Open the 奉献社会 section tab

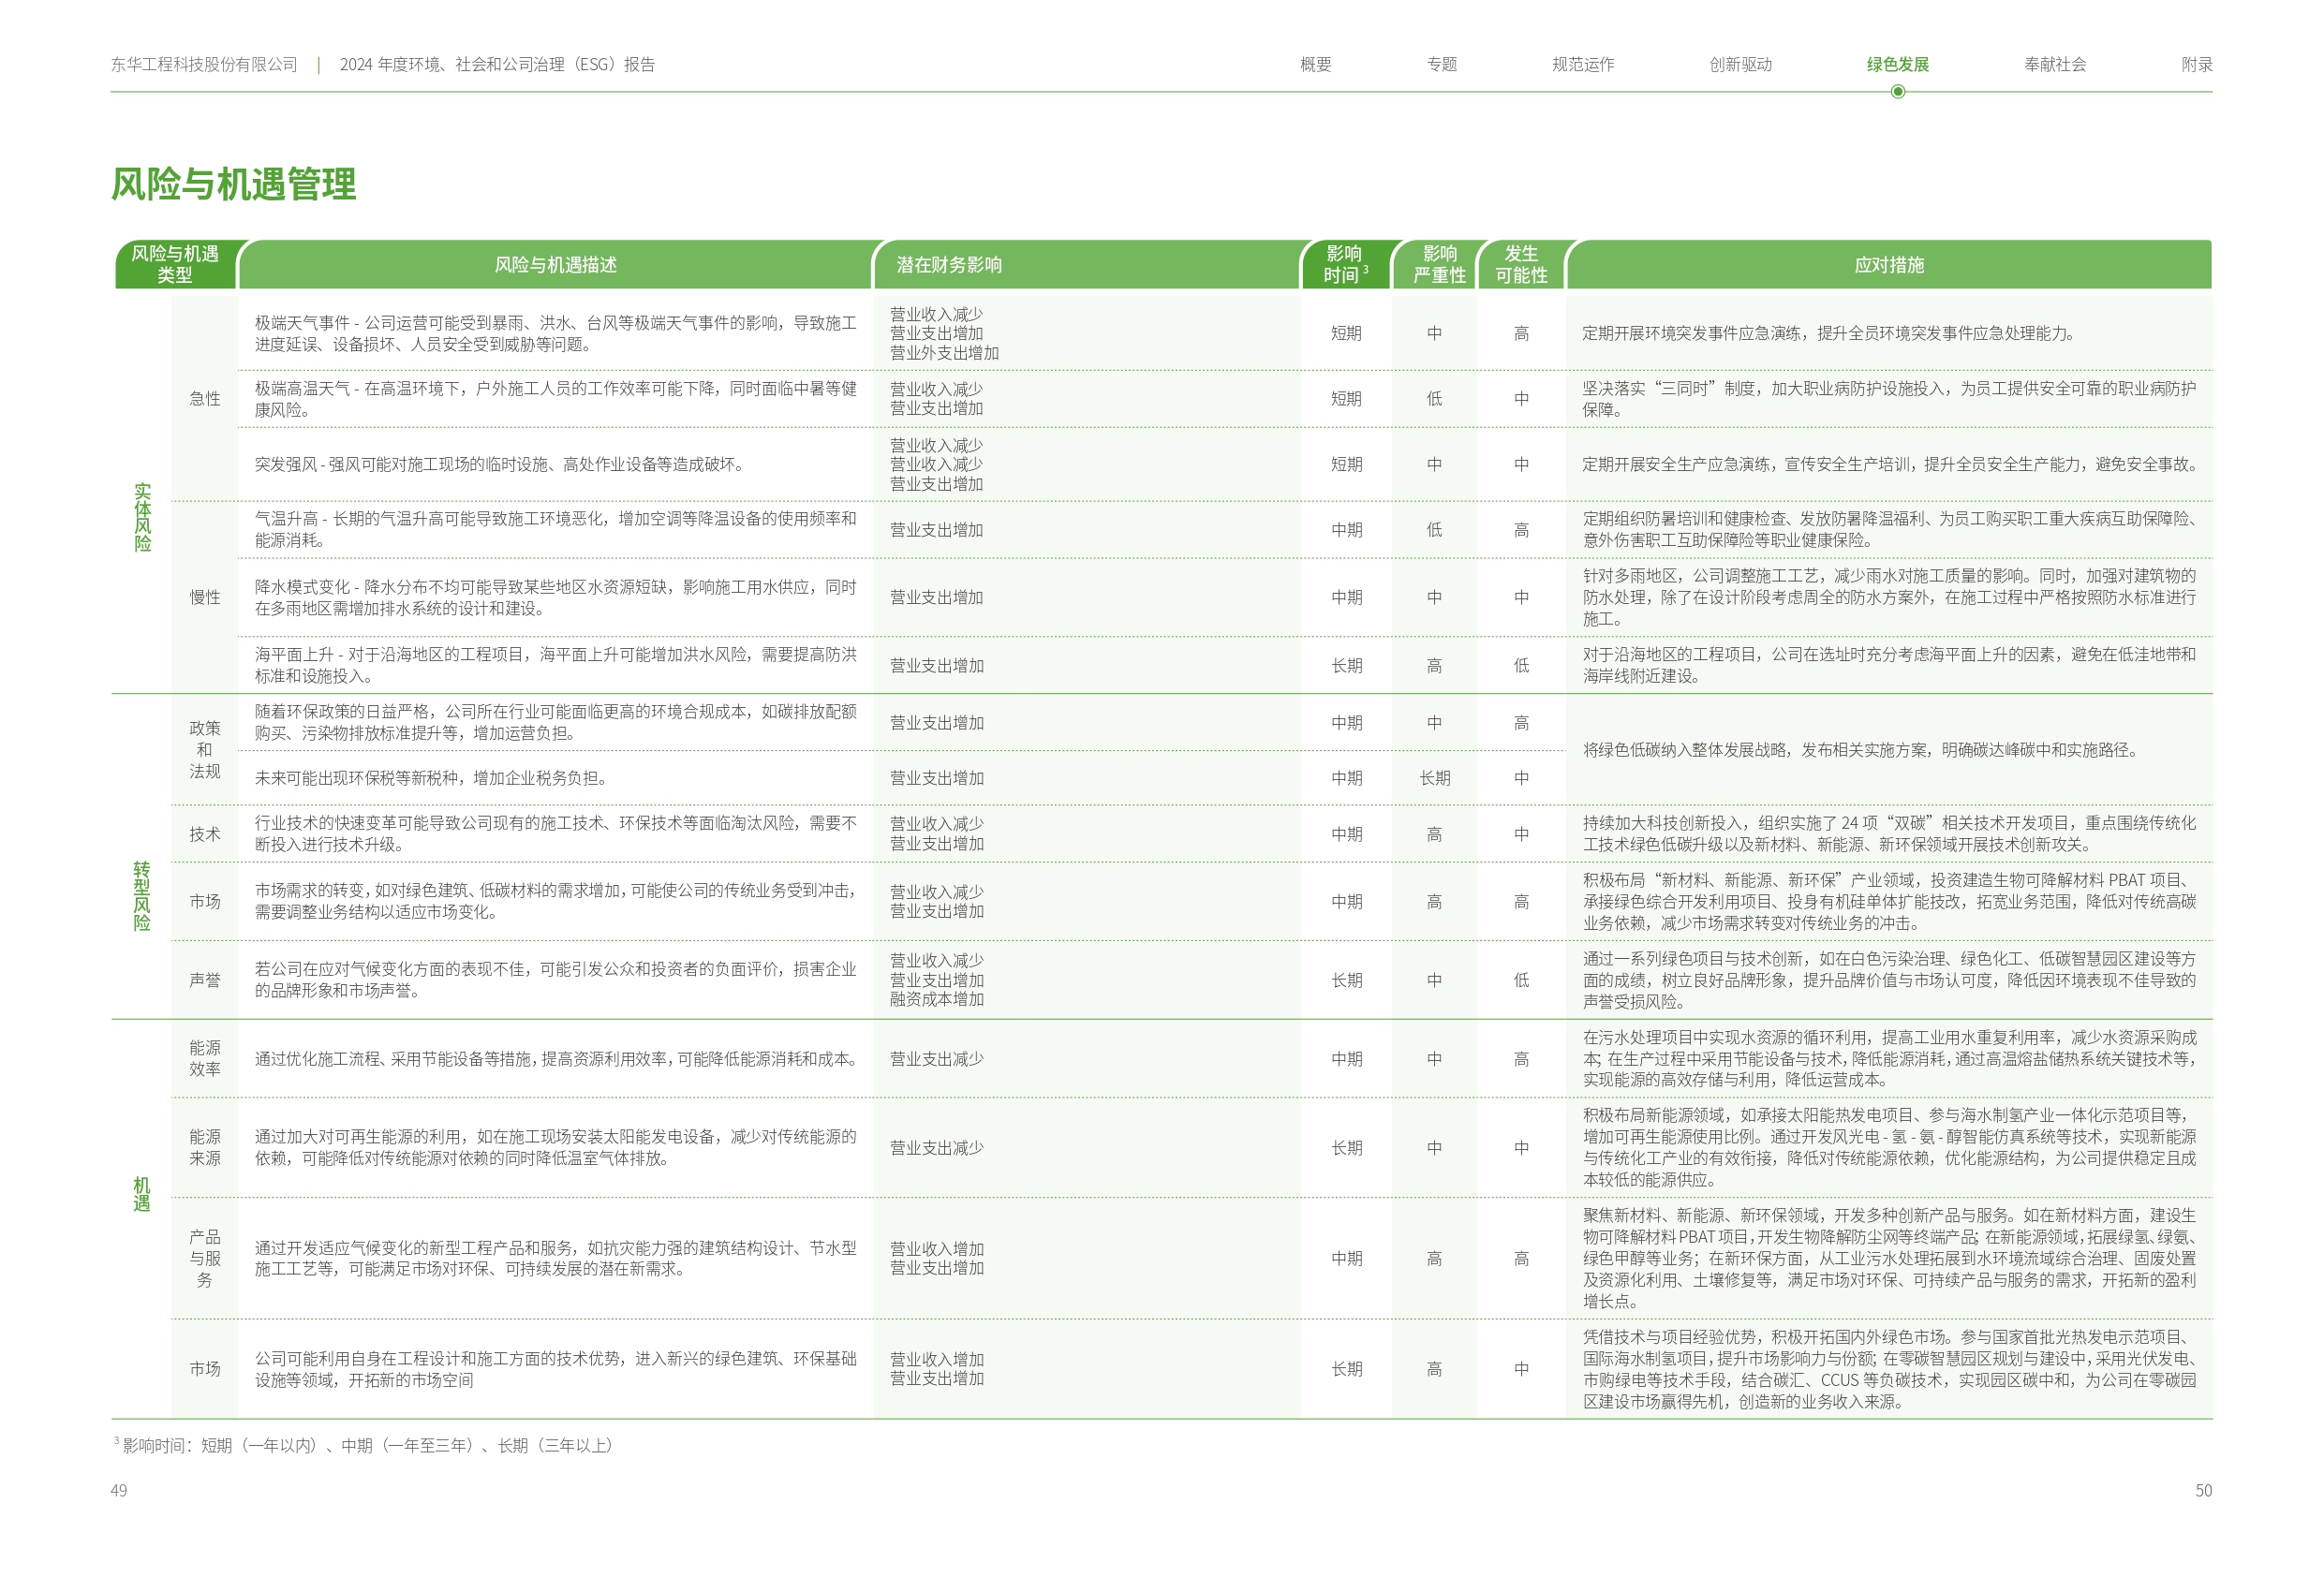tap(2054, 65)
